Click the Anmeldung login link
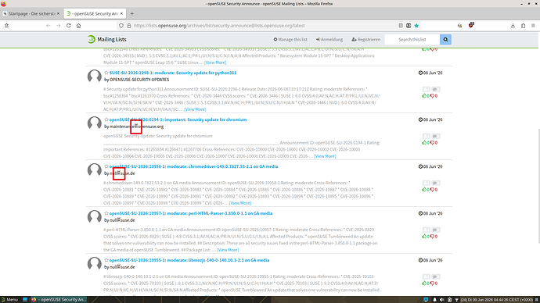 coord(329,40)
